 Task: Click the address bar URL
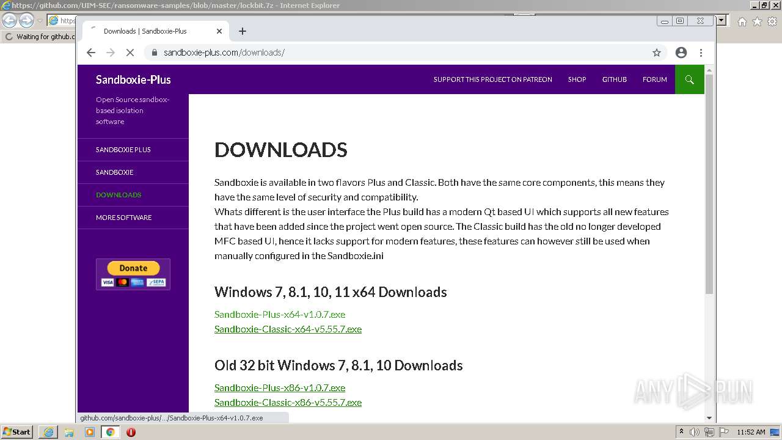[224, 53]
